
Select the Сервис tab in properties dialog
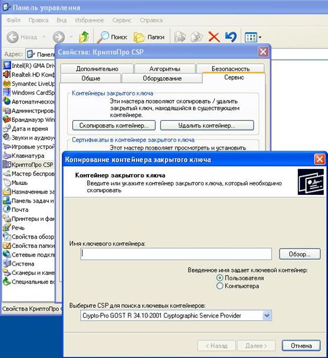pyautogui.click(x=234, y=77)
